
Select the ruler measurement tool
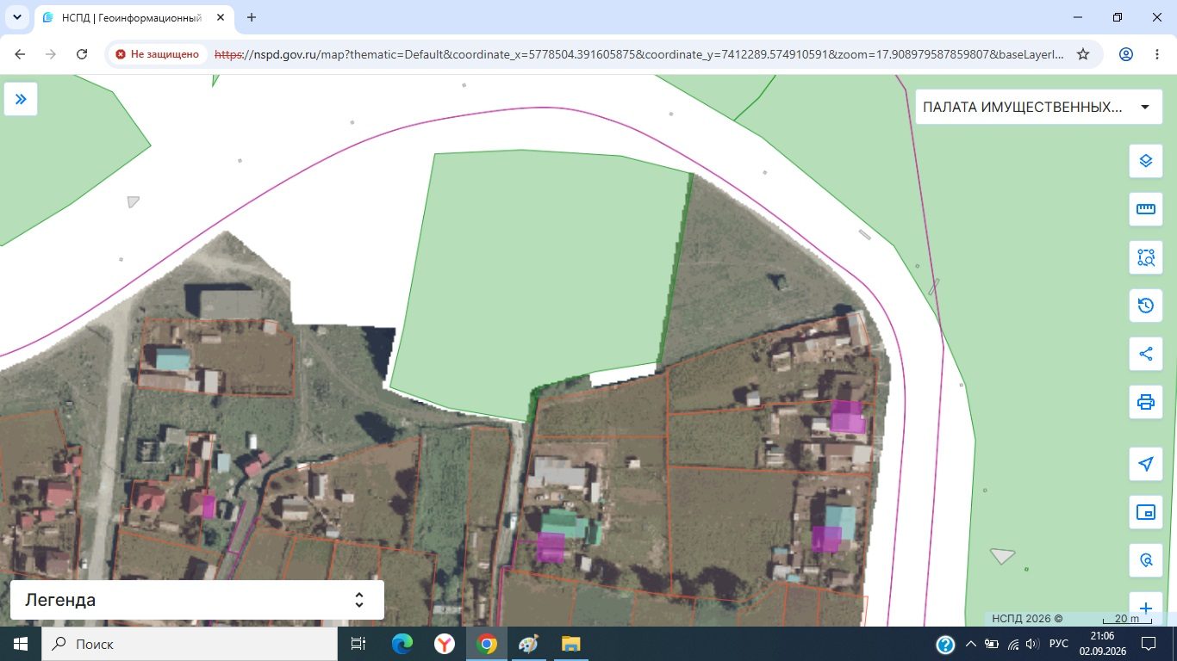pyautogui.click(x=1145, y=209)
